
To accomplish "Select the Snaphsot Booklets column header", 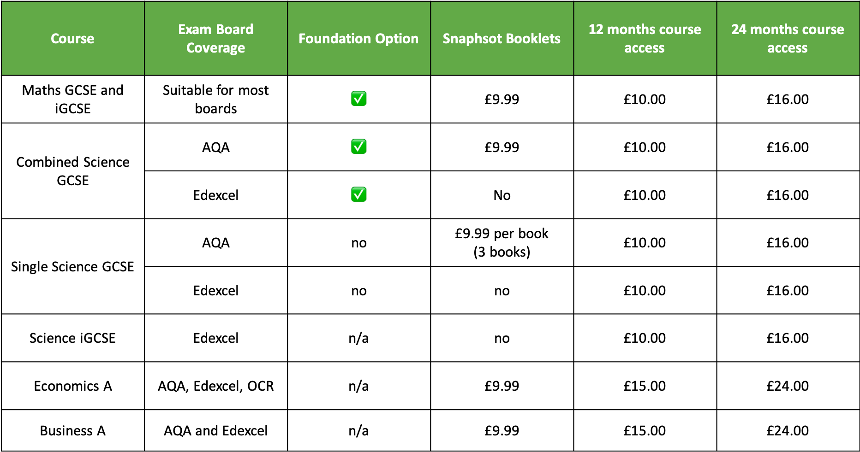I will [502, 38].
